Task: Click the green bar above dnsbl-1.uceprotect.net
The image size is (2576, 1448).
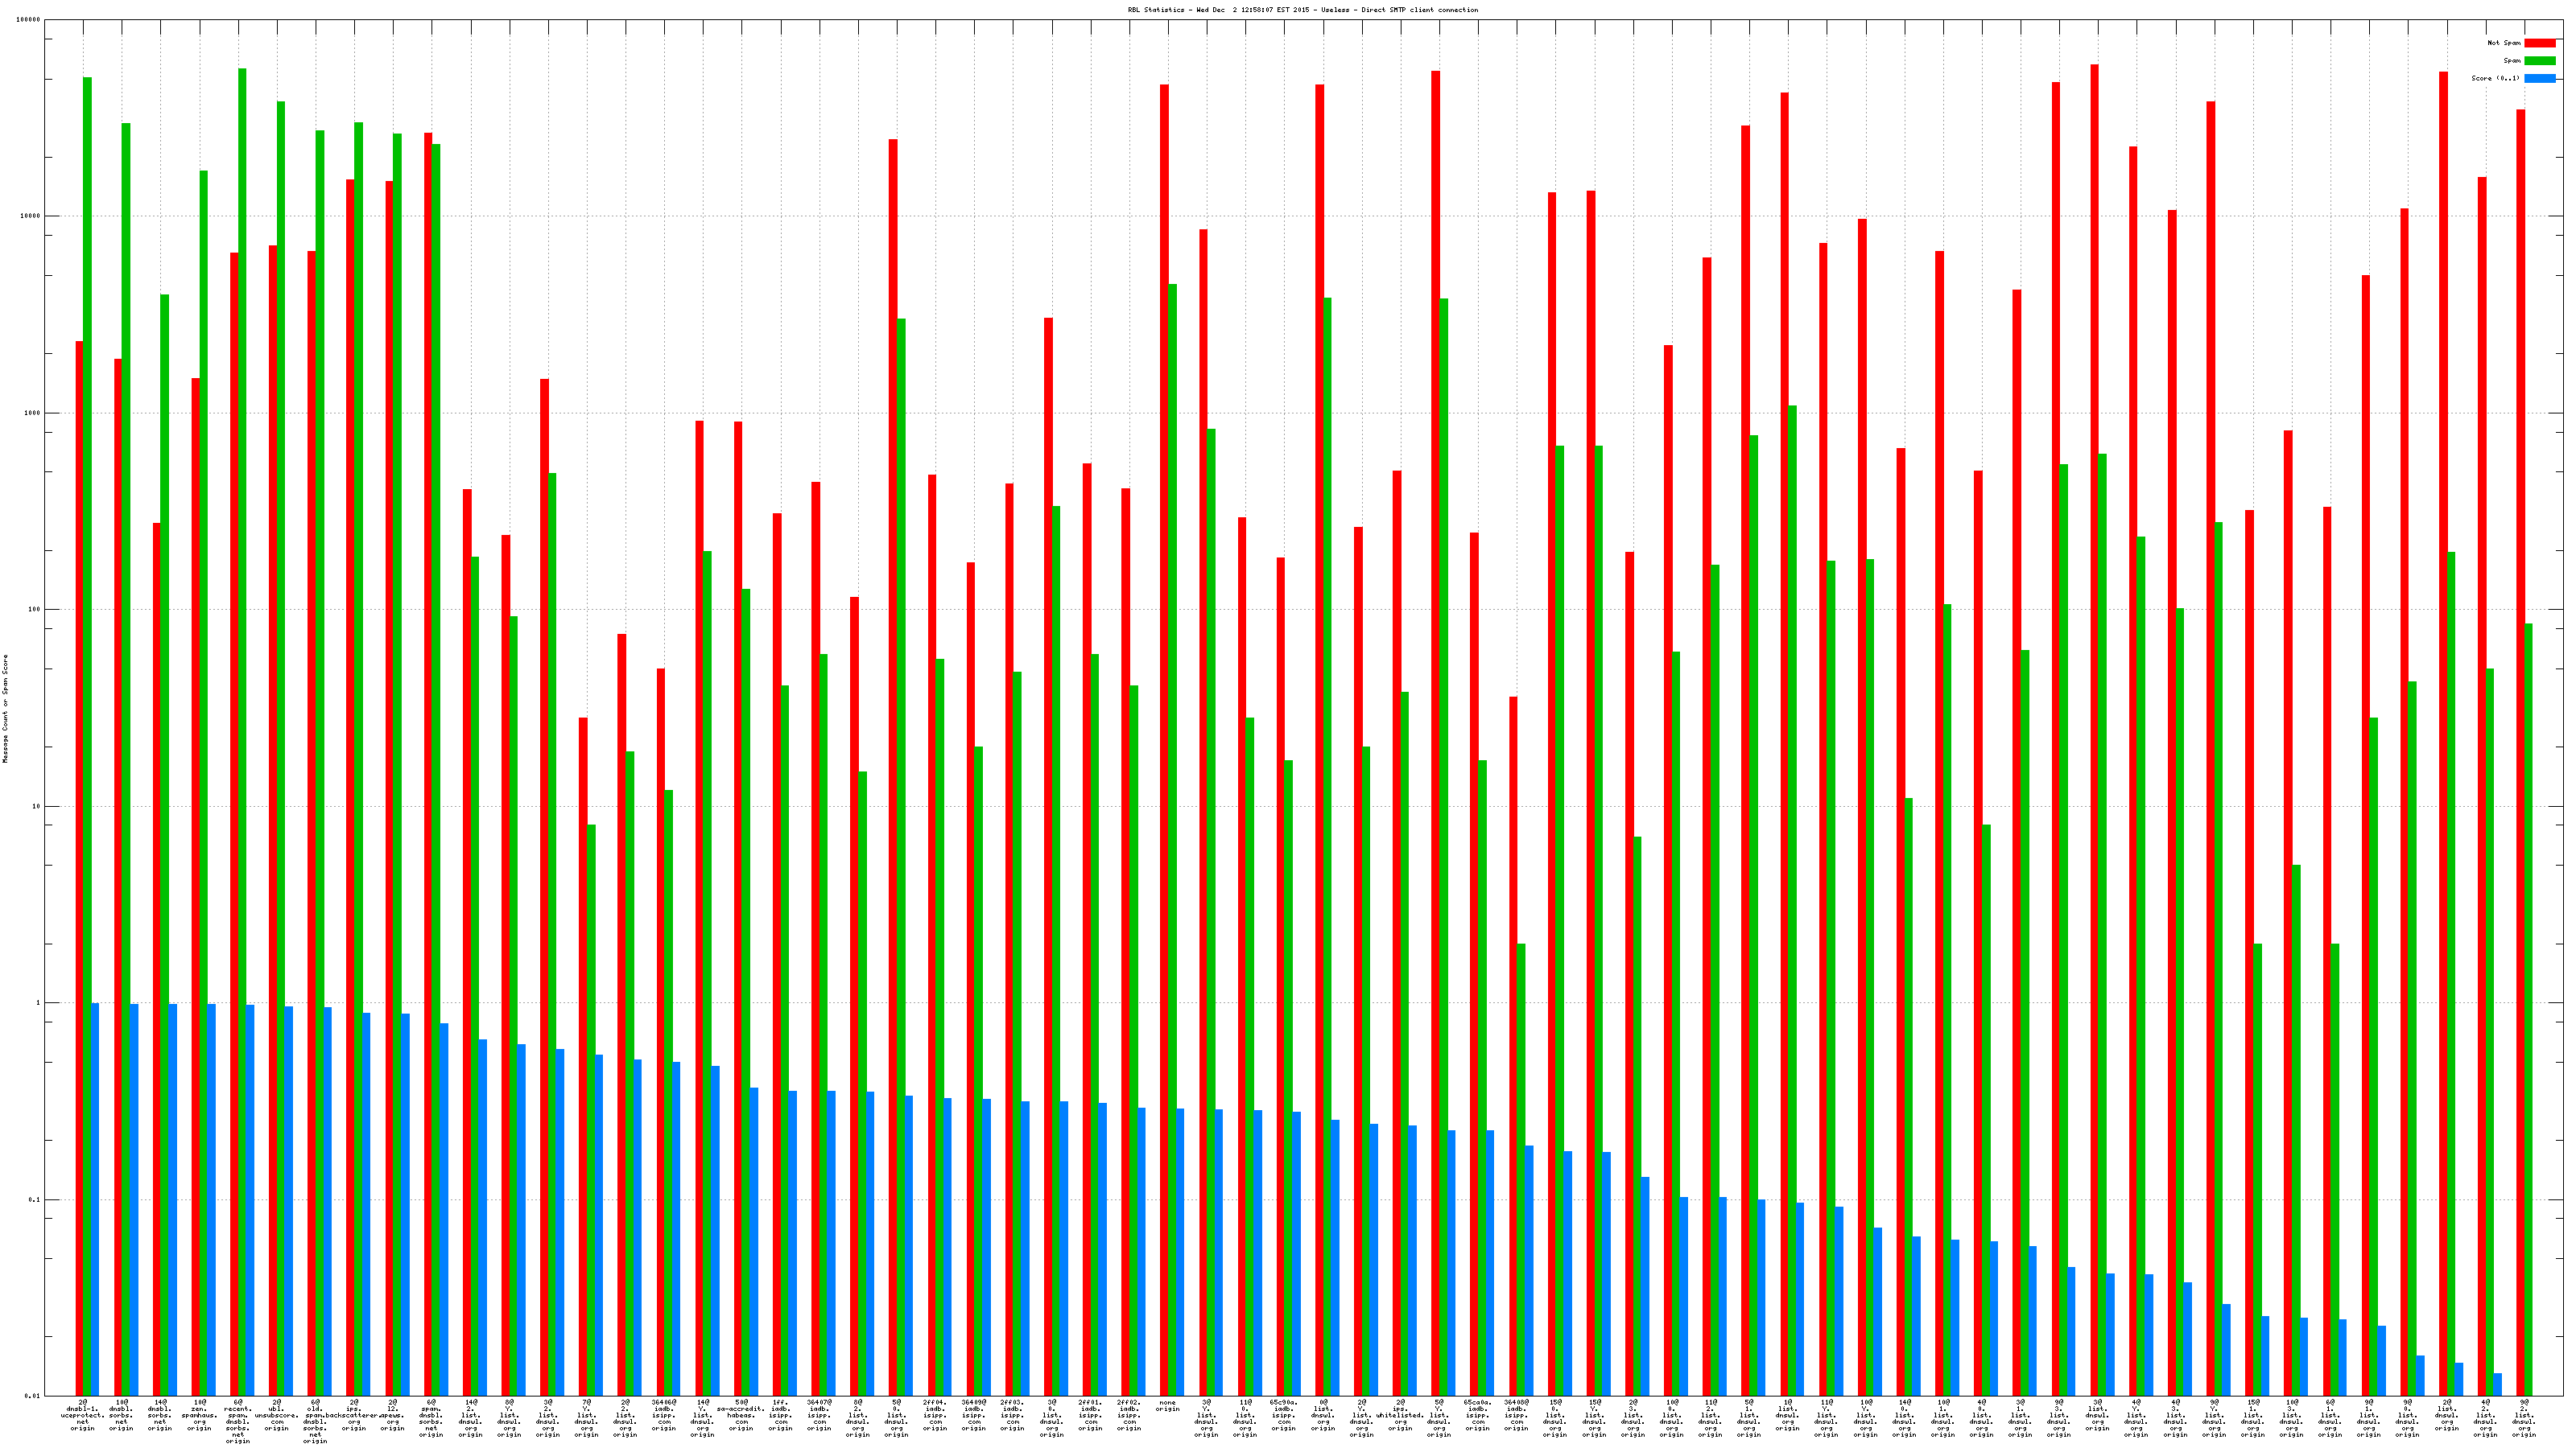Action: 88,599
